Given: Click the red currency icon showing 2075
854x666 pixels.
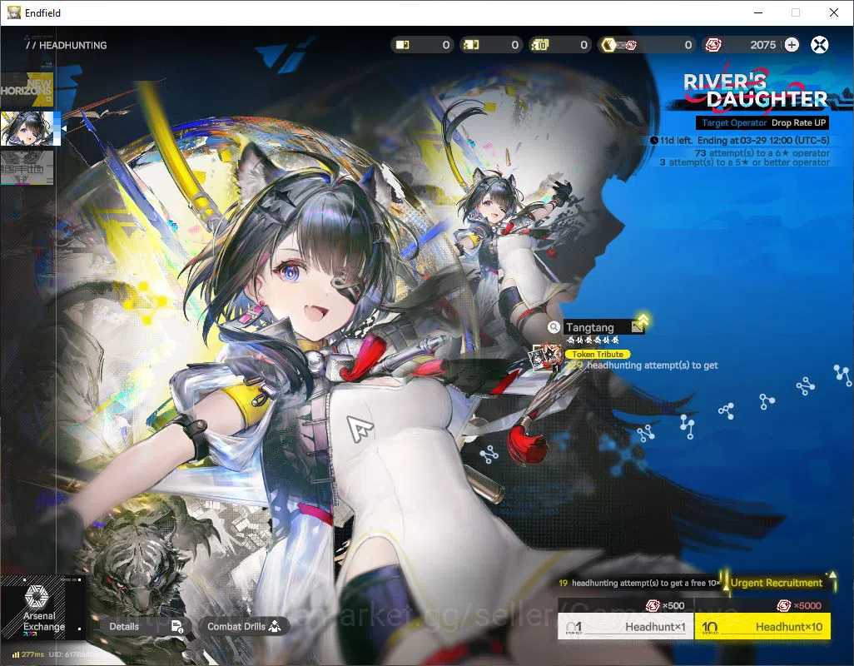Looking at the screenshot, I should [713, 45].
